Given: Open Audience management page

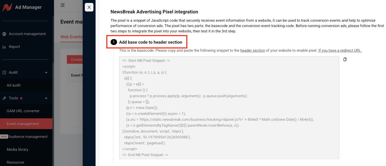Looking at the screenshot, I should (x=28, y=137).
